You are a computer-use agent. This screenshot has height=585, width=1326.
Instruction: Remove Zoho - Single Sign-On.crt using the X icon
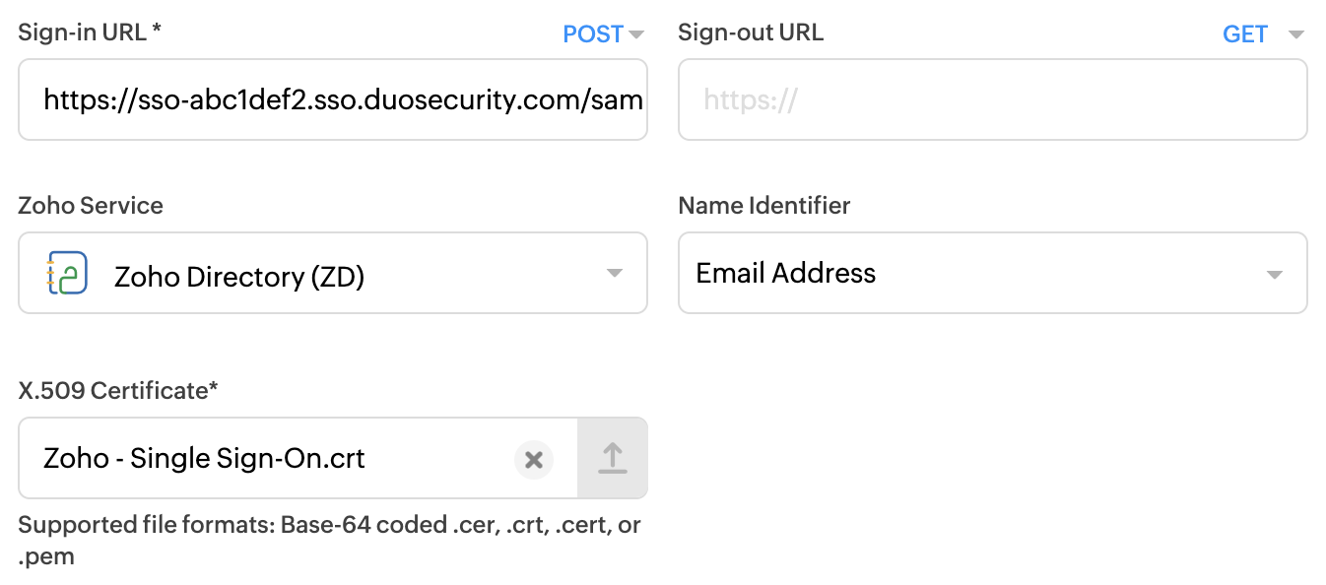534,458
